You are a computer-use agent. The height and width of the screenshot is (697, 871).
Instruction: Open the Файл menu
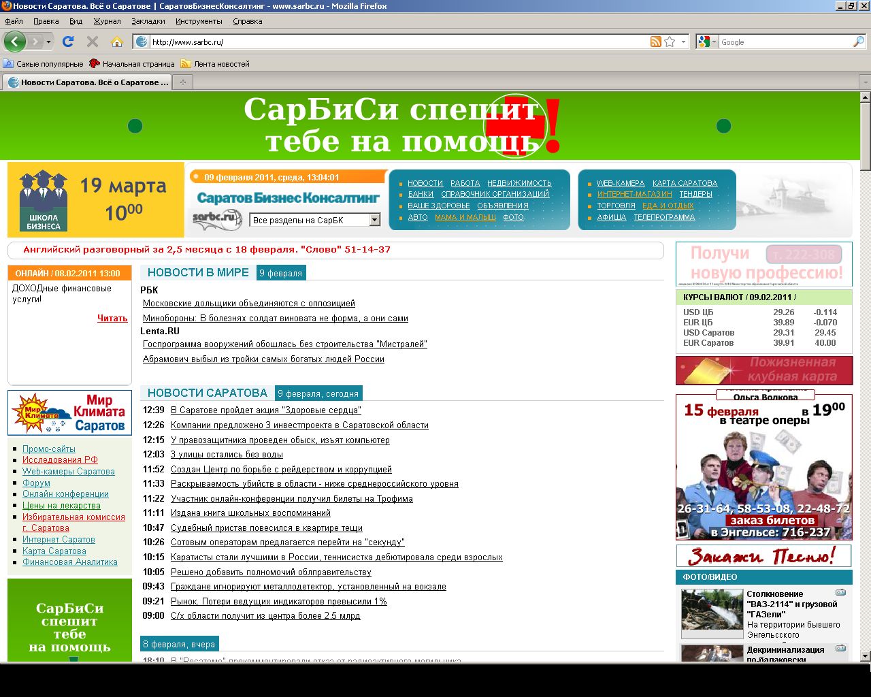(14, 21)
